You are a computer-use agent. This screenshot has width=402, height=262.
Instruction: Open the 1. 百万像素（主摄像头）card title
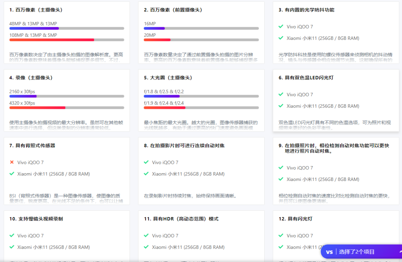36,10
